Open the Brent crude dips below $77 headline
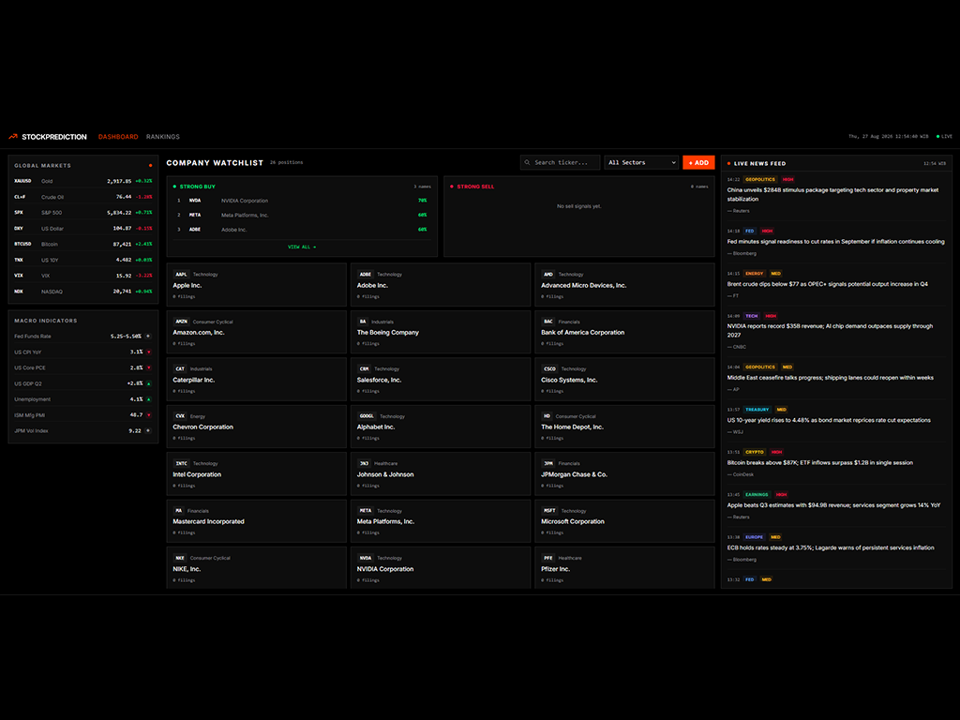 827,283
